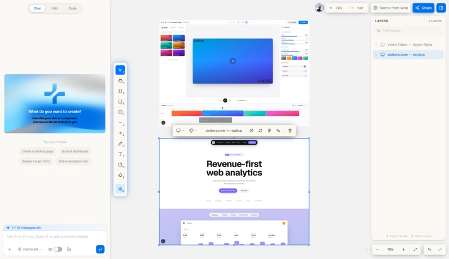Viewport: 449px width, 259px height.
Task: Select the visitors.now — replica layer
Action: (x=408, y=55)
